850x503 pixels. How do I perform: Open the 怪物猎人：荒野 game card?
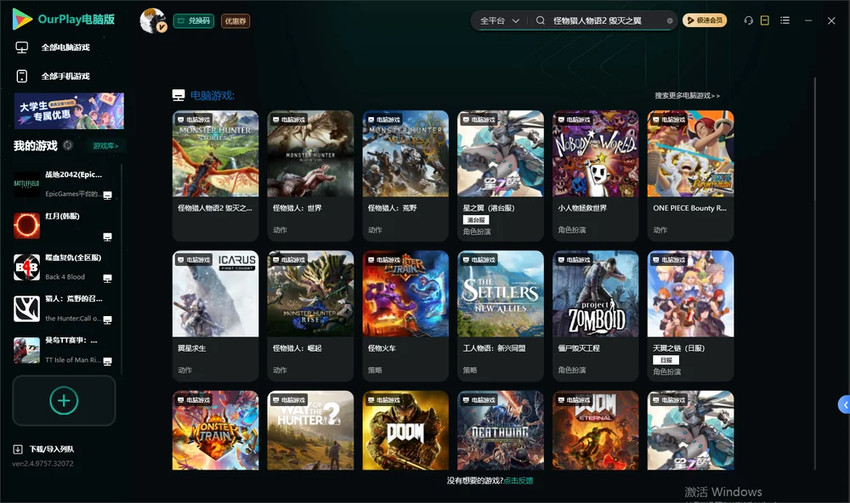[405, 176]
